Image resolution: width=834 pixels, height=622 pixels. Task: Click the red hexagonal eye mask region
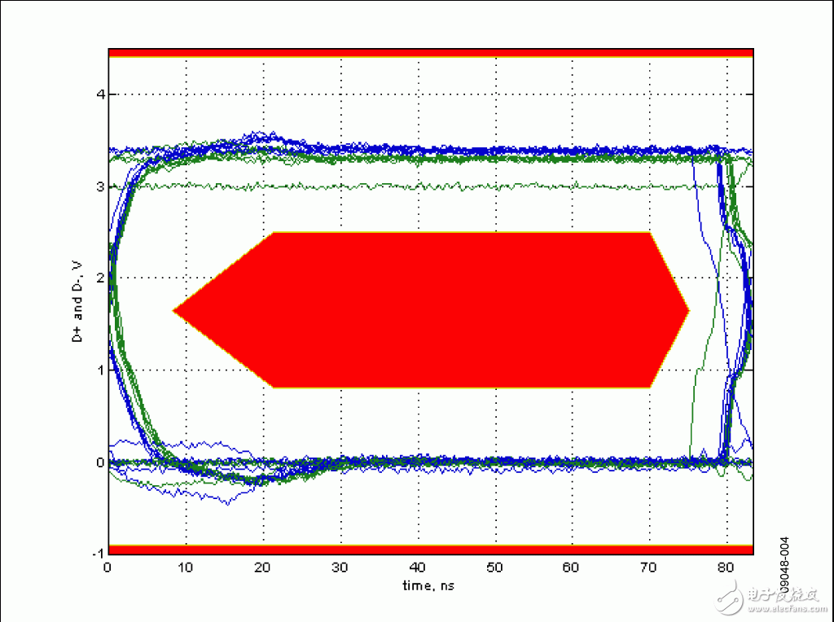[x=430, y=310]
